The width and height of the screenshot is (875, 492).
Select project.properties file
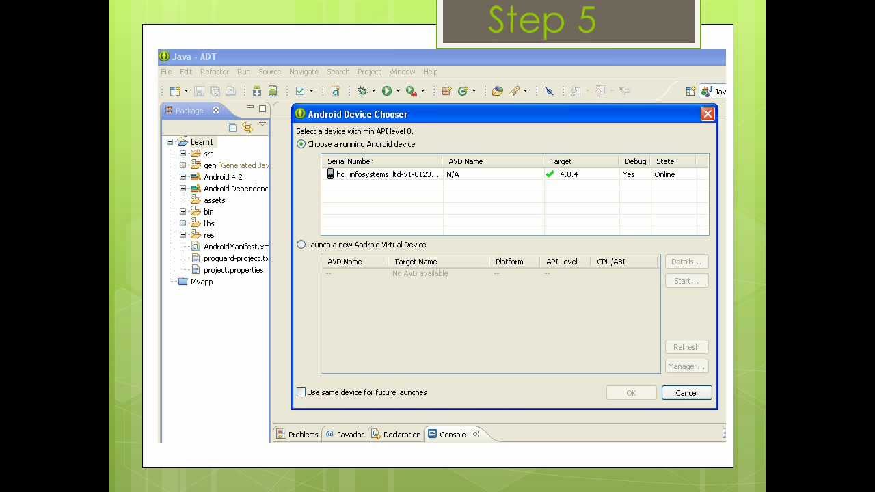coord(227,270)
